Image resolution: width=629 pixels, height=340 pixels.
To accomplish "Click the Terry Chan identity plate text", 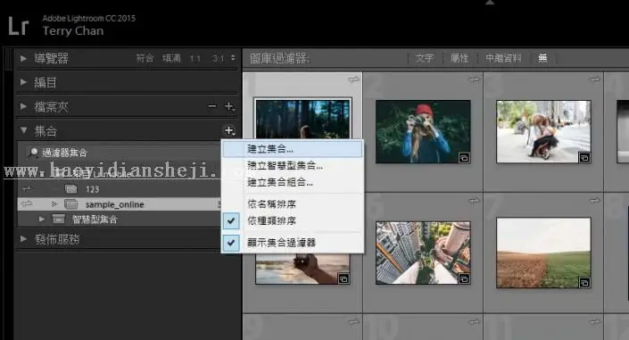I will pos(73,31).
